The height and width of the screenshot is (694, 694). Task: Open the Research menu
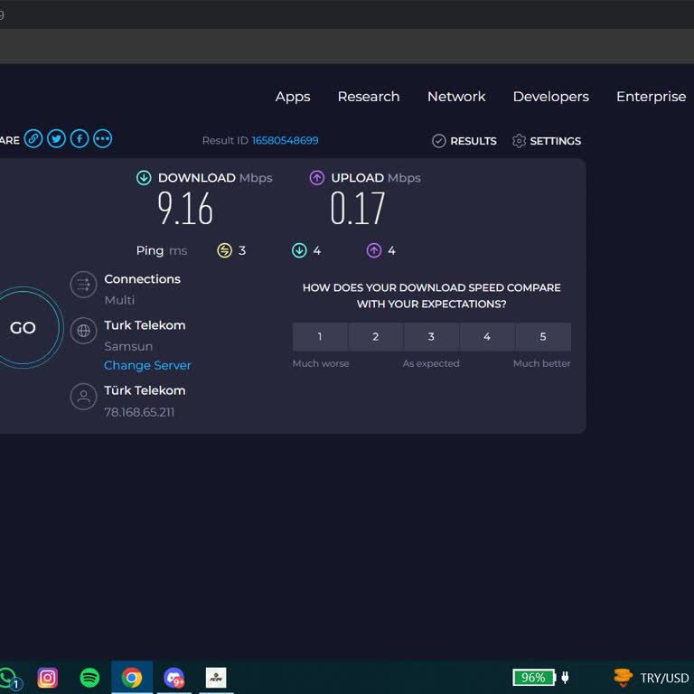369,97
